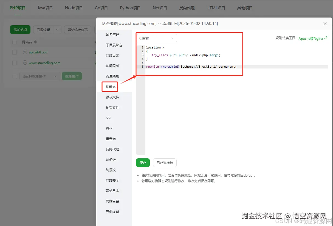This screenshot has height=226, width=333.
Task: Open the api.zibll.com site link
Action: (x=39, y=52)
